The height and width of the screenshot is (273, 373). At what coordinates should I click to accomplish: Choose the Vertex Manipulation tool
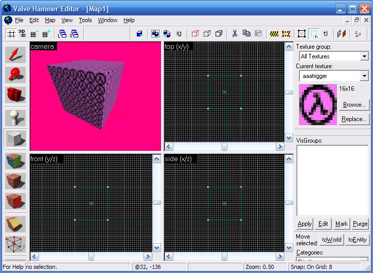pyautogui.click(x=15, y=244)
